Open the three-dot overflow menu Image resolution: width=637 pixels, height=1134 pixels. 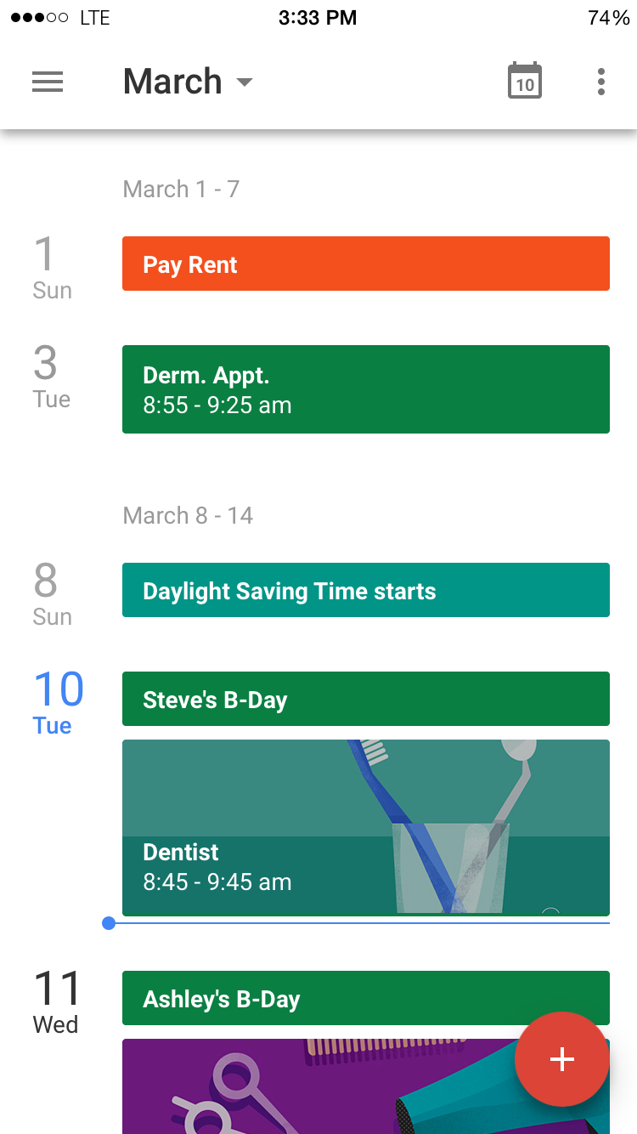[601, 82]
